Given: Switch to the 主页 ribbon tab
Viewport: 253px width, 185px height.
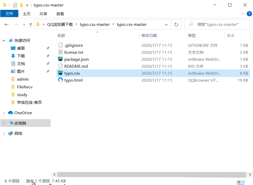Looking at the screenshot, I should (x=27, y=14).
